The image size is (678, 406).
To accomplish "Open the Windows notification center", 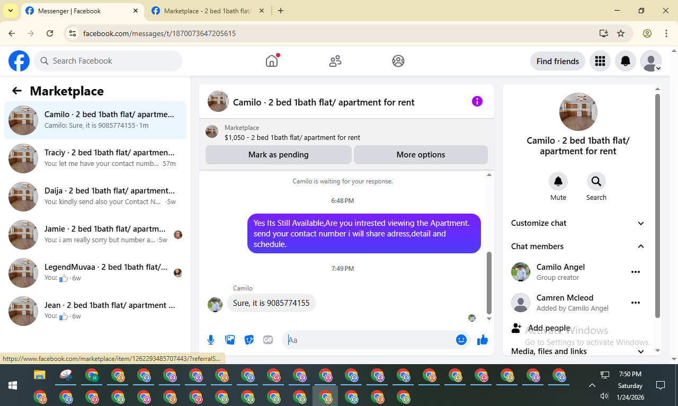I will (660, 385).
